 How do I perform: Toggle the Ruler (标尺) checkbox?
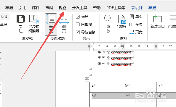[78, 17]
